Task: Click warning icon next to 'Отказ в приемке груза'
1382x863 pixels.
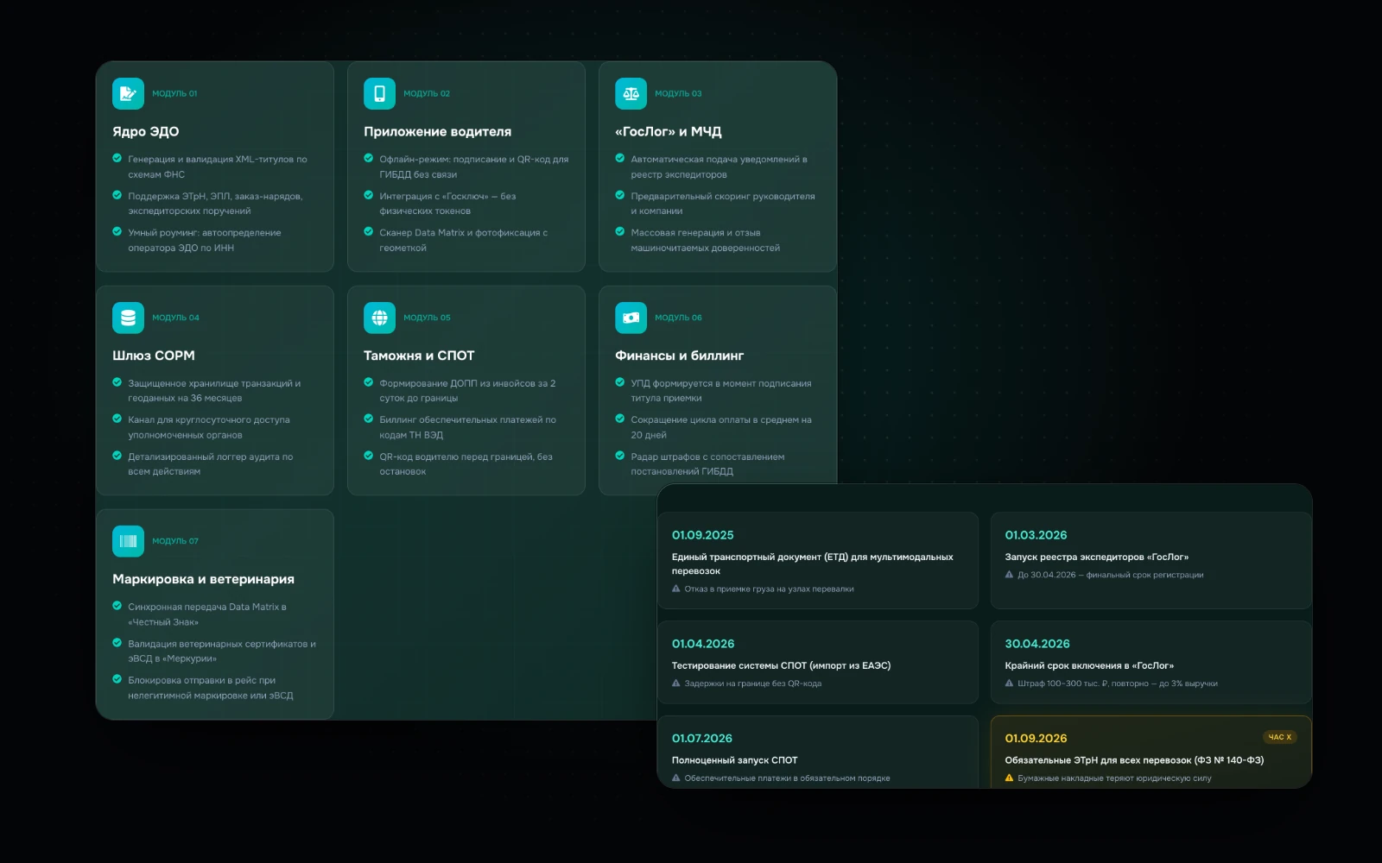Action: point(676,589)
